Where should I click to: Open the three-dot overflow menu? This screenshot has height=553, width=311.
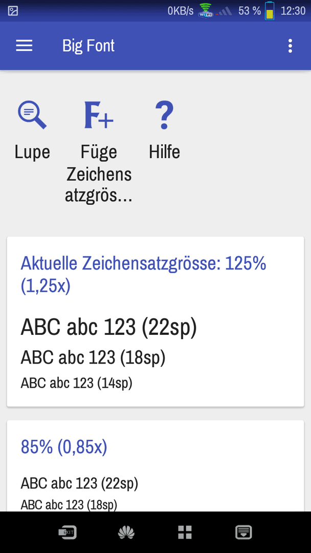(x=290, y=46)
